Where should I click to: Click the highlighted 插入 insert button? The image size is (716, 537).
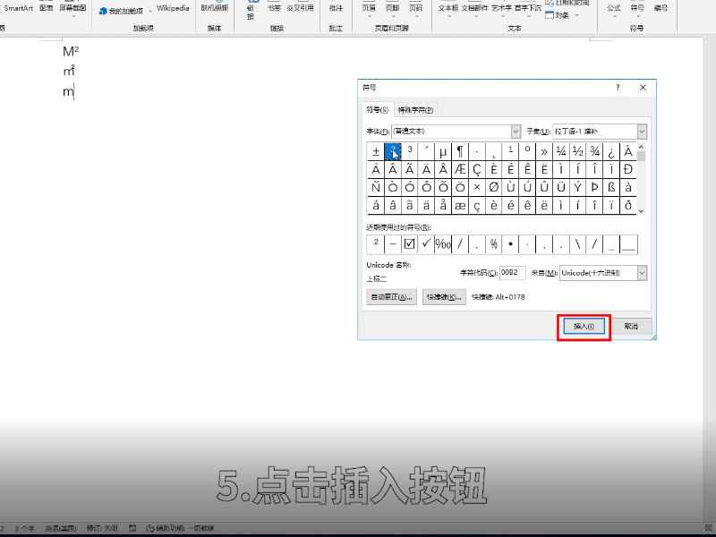[584, 326]
